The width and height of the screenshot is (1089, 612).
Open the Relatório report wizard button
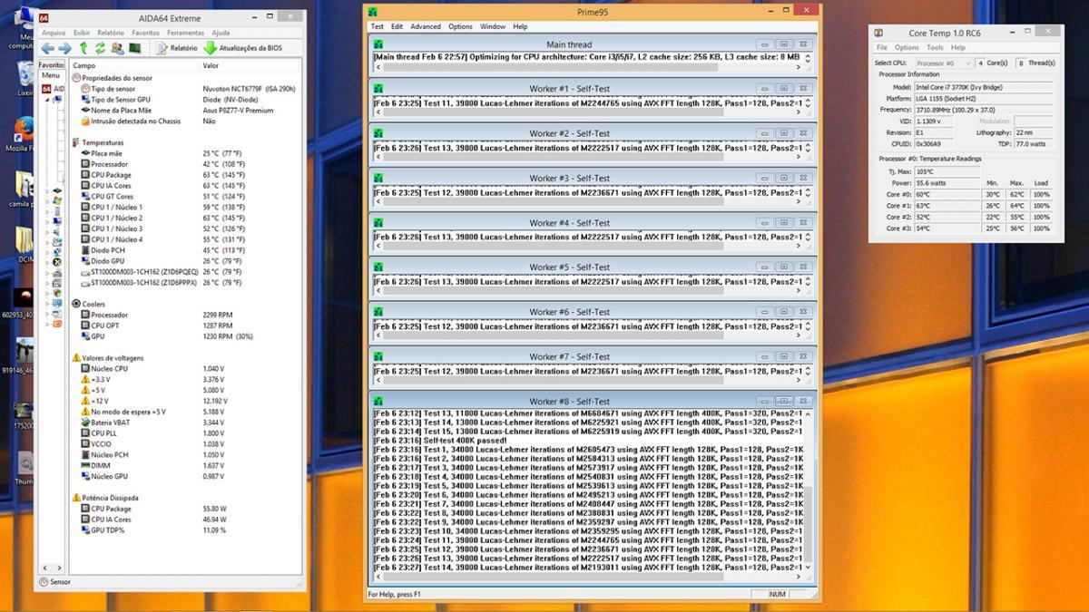tap(177, 48)
